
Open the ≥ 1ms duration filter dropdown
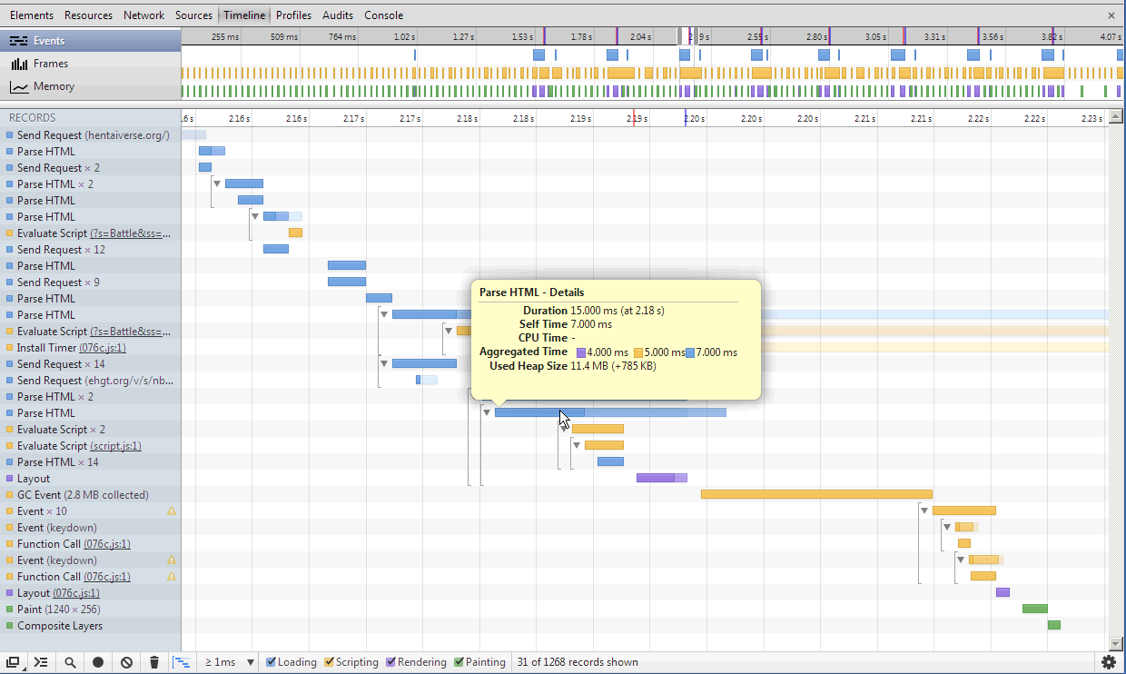(x=230, y=662)
